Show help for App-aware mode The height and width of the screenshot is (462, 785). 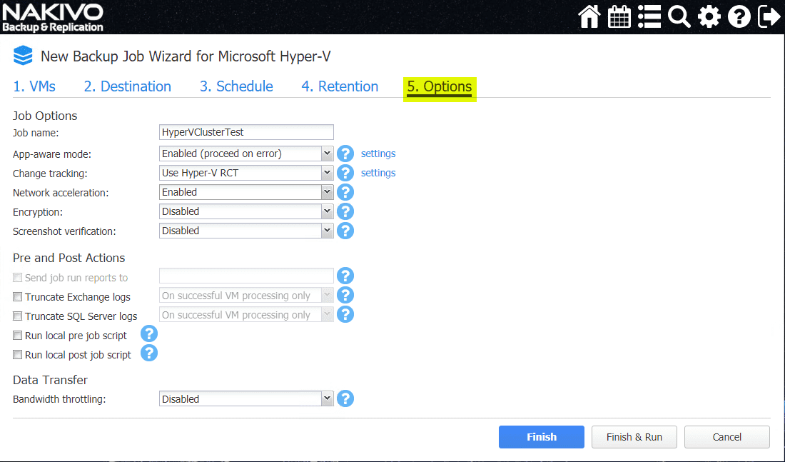point(345,154)
